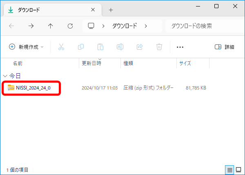Viewport: 245px width, 175px height.
Task: Expand chevron after ダウンロード in address bar
Action: coord(146,26)
